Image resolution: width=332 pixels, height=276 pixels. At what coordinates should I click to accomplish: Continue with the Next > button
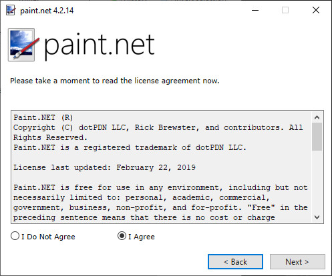(x=297, y=262)
